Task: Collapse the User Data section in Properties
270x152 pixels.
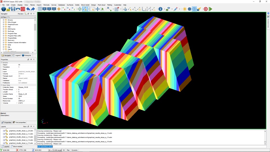Action: 1,85
